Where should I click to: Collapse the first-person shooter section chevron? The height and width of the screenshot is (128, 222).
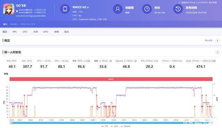pyautogui.click(x=217, y=52)
